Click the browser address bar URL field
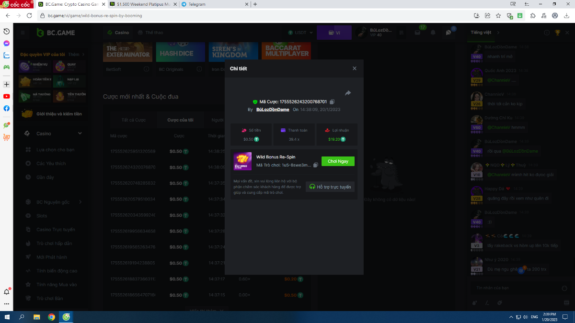This screenshot has width=575, height=323. 240,16
